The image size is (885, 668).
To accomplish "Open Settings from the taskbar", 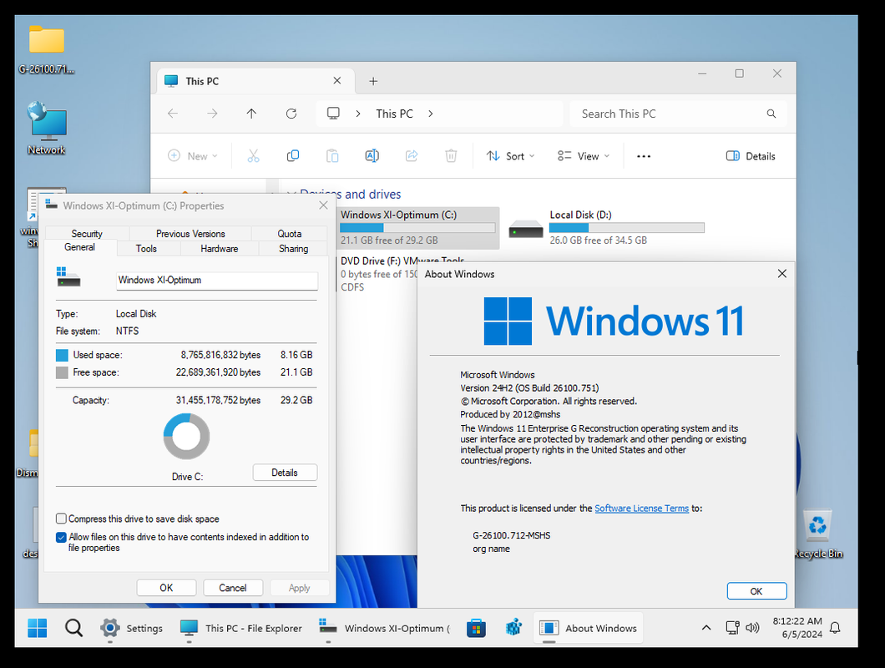I will pos(132,628).
